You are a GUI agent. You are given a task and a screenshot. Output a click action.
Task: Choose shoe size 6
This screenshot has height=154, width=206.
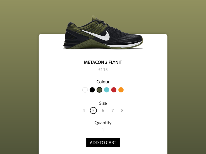click(103, 111)
